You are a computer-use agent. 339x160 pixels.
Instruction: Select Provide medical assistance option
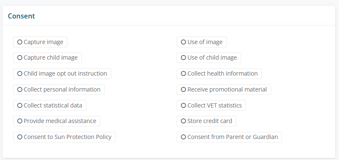(x=56, y=121)
